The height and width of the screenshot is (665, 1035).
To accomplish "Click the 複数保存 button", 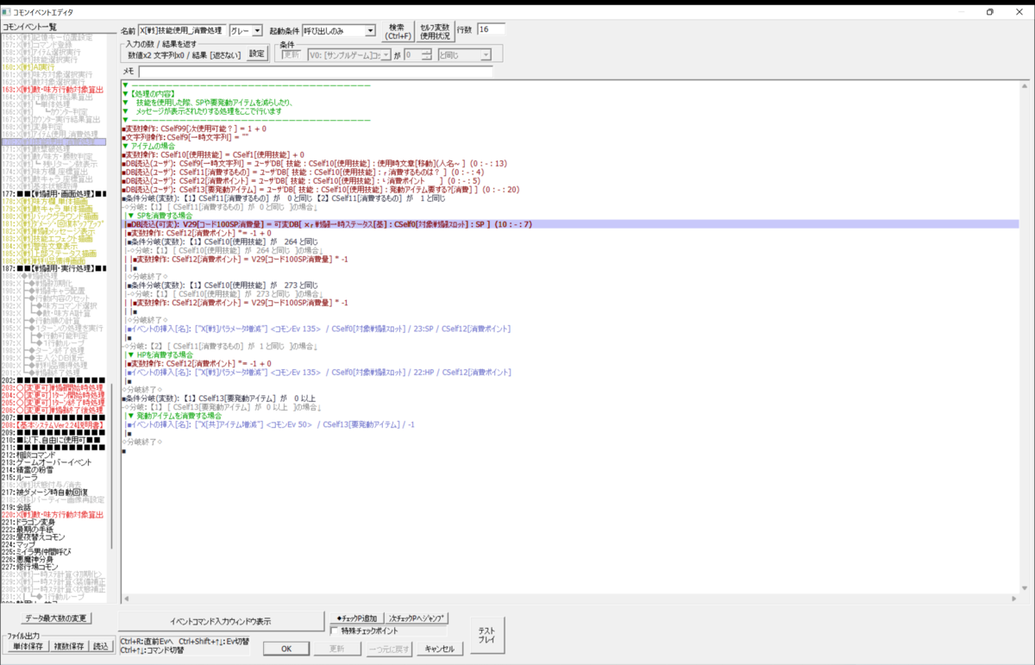I will [69, 646].
